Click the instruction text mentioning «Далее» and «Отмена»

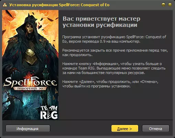click(x=110, y=84)
